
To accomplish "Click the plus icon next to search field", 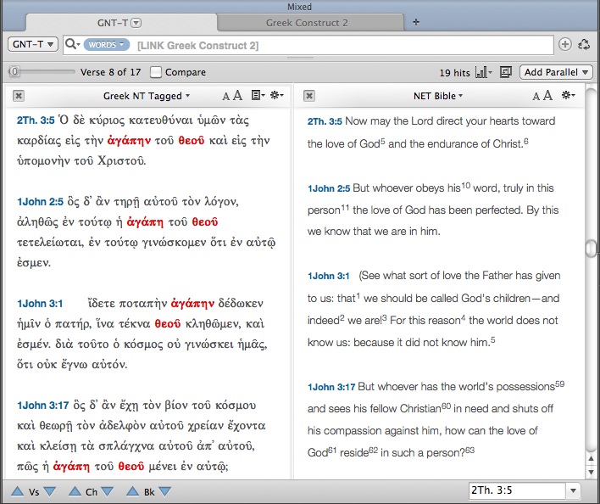I will pos(565,44).
